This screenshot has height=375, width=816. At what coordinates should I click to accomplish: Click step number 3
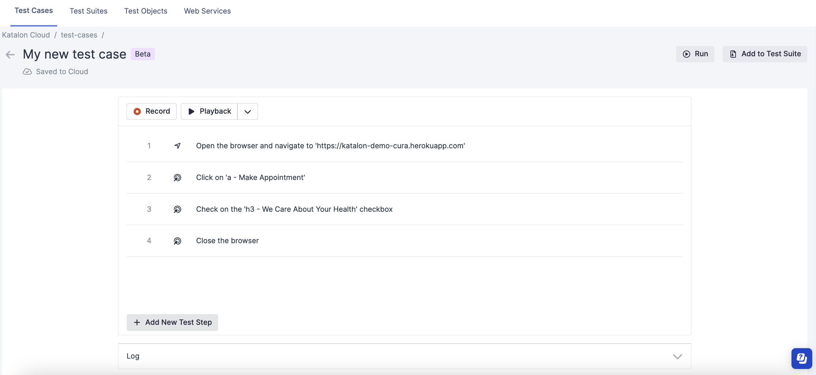149,209
